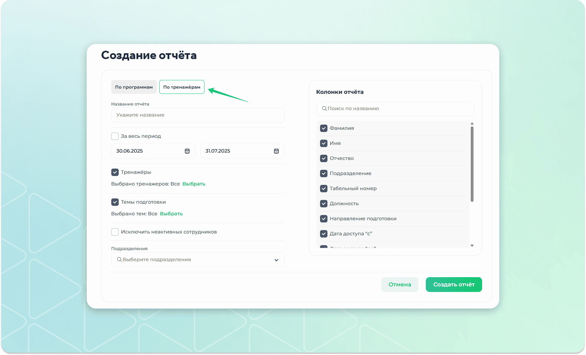586x355 pixels.
Task: Open calendar for end date 31.07.2025
Action: (276, 151)
